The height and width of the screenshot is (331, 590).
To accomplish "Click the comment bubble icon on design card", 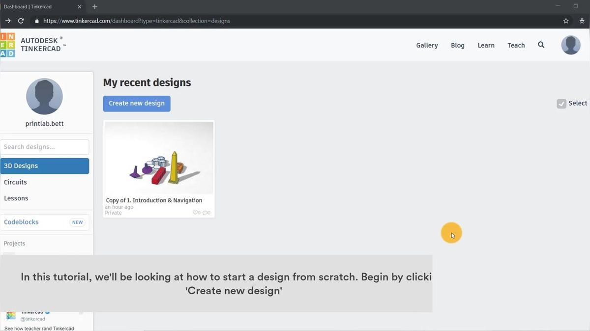I will [x=205, y=213].
